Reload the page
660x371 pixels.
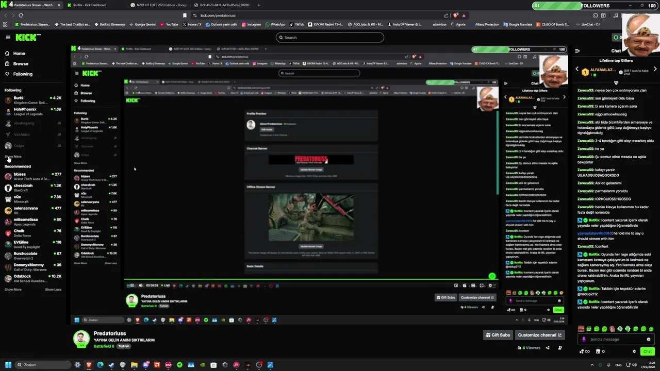tap(21, 15)
